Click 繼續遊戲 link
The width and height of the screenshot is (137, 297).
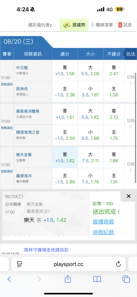pyautogui.click(x=103, y=222)
